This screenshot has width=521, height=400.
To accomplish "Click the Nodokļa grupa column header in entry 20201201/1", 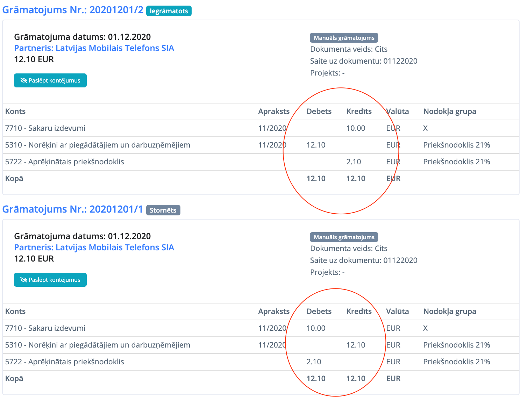I will (450, 312).
